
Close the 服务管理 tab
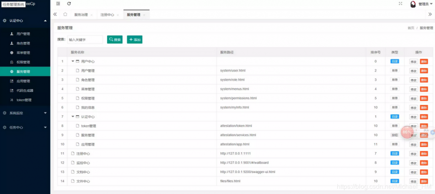[144, 15]
